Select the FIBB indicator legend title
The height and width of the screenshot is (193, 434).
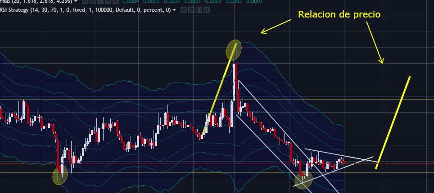pyautogui.click(x=36, y=1)
